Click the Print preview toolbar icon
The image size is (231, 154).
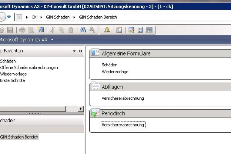pyautogui.click(x=31, y=30)
